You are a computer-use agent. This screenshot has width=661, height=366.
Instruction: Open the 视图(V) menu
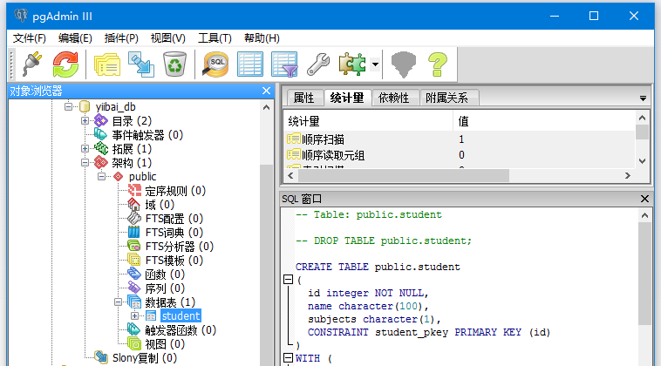(167, 38)
